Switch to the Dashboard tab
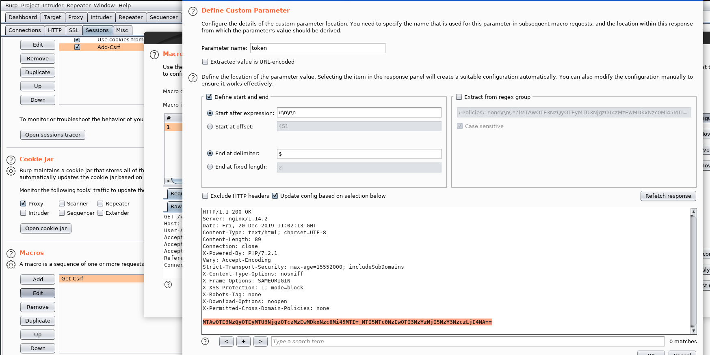Screen dimensions: 710x355 point(23,17)
